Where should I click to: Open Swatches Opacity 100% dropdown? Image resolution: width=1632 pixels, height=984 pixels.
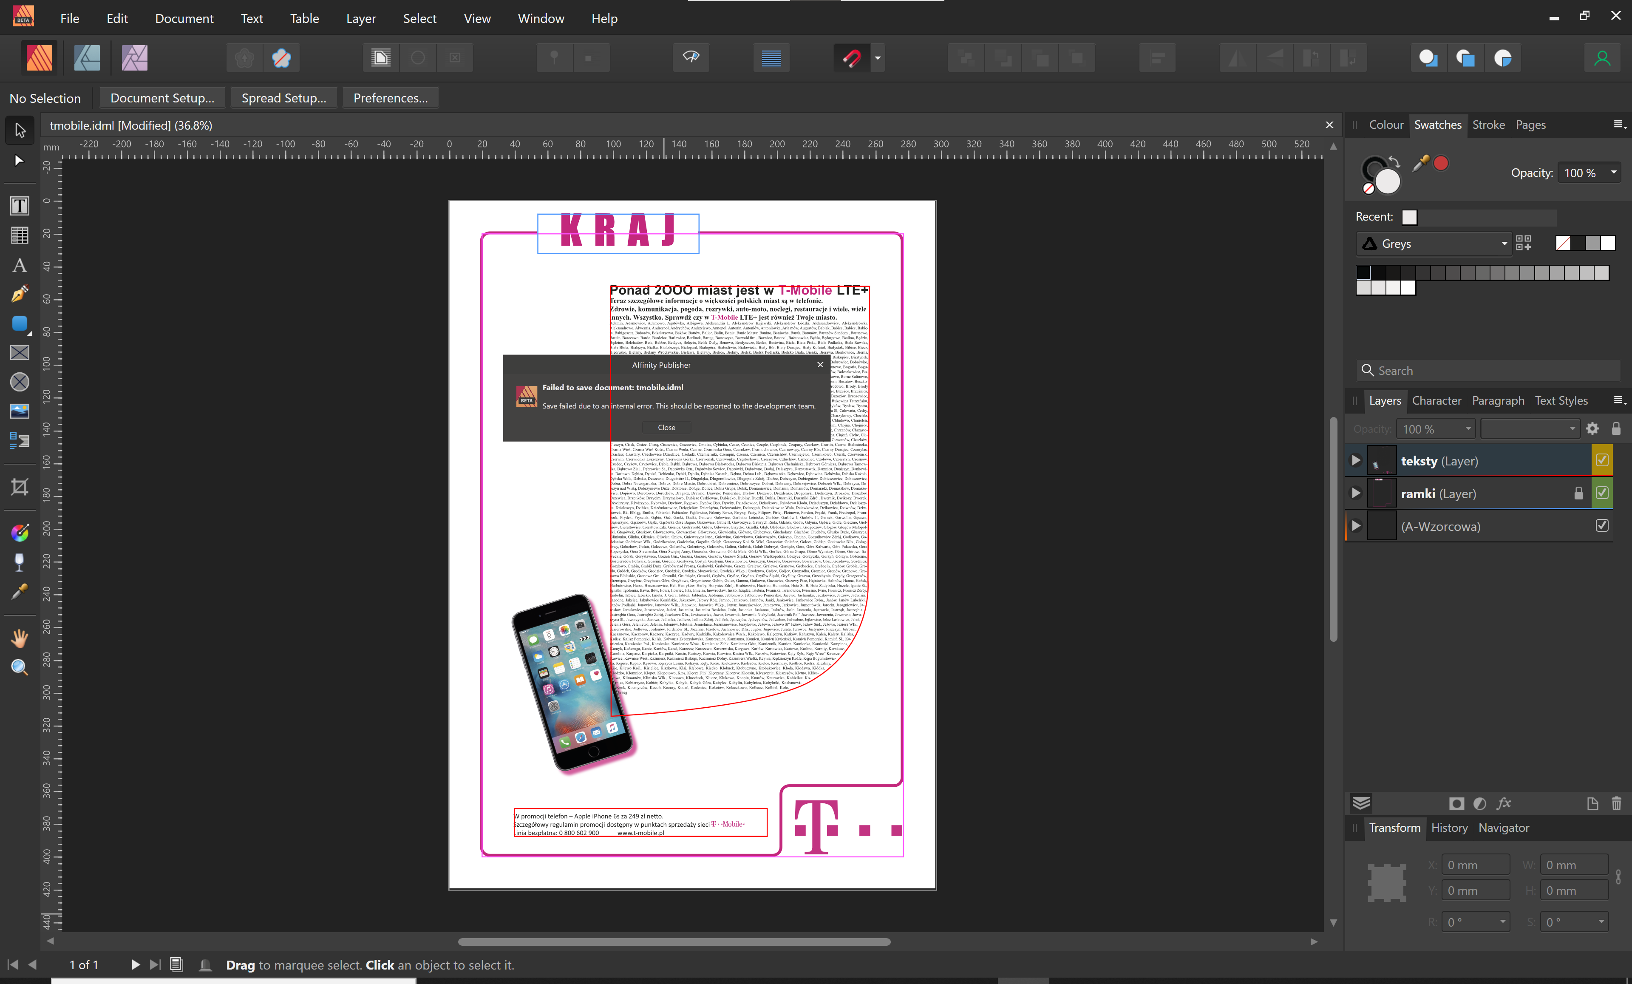pyautogui.click(x=1614, y=172)
